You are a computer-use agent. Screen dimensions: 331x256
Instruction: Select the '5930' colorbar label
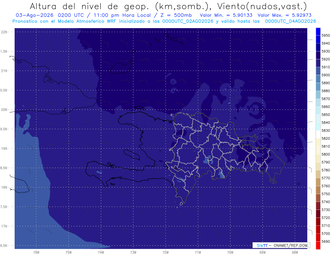(x=325, y=51)
